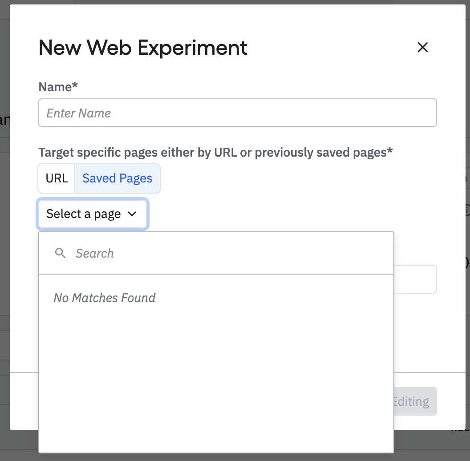Close the New Web Experiment dialog
The height and width of the screenshot is (461, 470).
tap(423, 47)
